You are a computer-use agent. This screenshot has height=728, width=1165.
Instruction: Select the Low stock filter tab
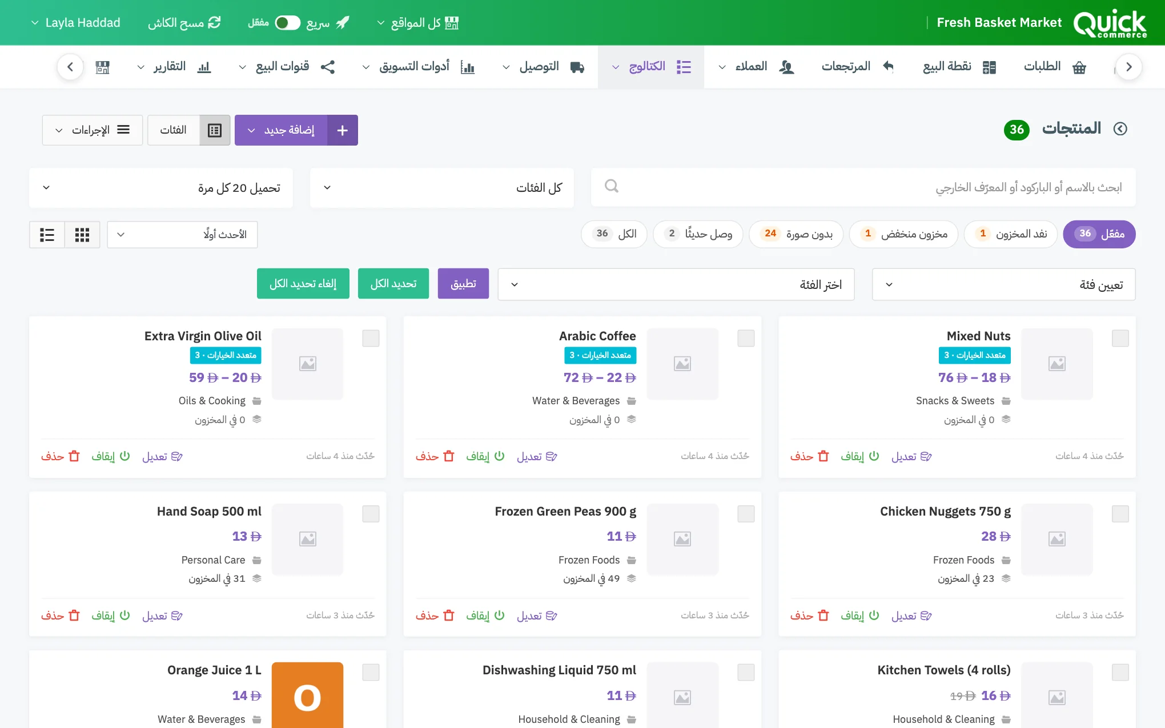(x=903, y=234)
